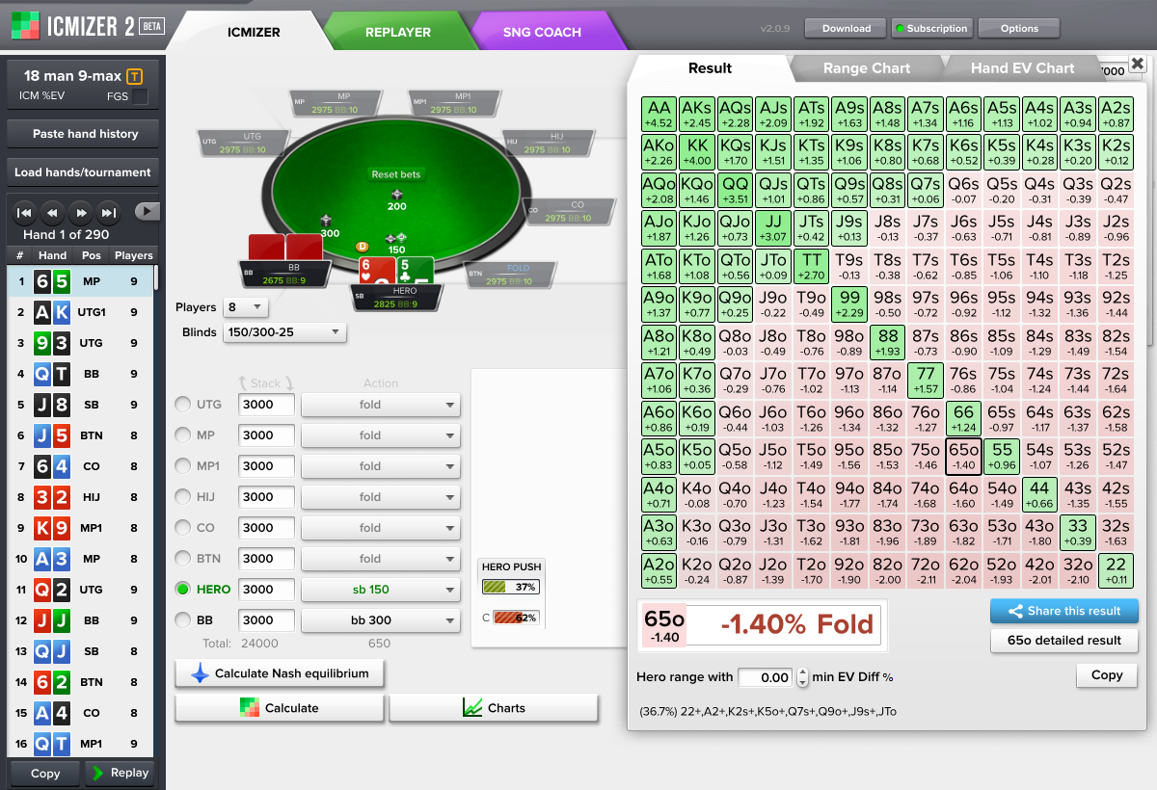Click the 300 big blind chips
1157x790 pixels.
(327, 220)
